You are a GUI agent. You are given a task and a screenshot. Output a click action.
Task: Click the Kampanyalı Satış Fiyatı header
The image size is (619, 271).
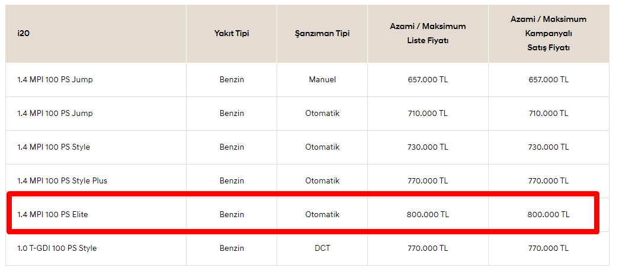tap(549, 34)
